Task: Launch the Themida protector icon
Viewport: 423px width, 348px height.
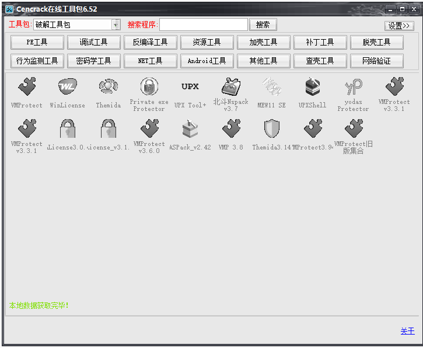Action: tap(108, 88)
